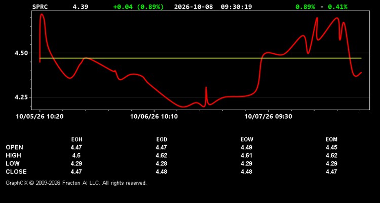Click the +0.04 (0.89%) change value

138,7
